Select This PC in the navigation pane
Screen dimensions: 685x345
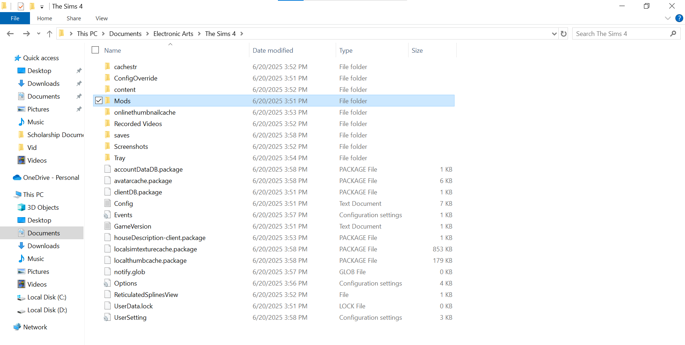[33, 194]
